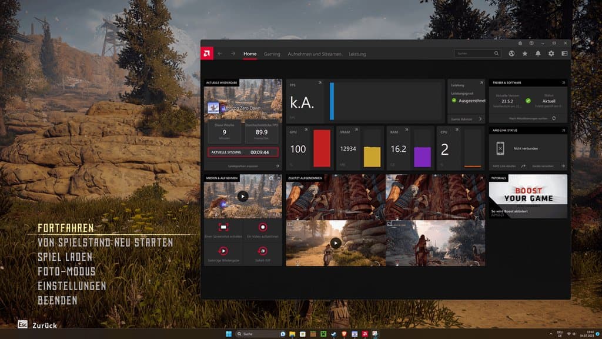
Task: Click Sofortige Wiedergabe icon
Action: click(x=223, y=251)
